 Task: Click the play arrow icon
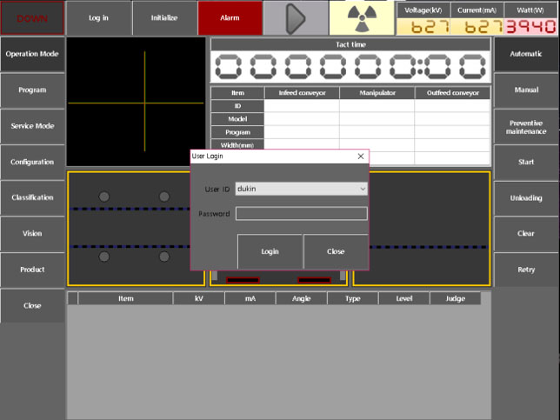pos(296,18)
